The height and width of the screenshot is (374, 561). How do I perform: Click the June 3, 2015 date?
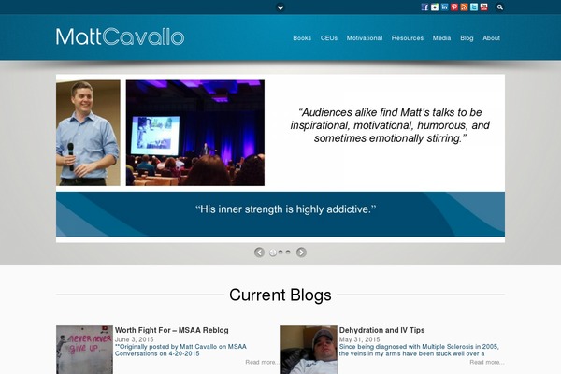pos(134,339)
